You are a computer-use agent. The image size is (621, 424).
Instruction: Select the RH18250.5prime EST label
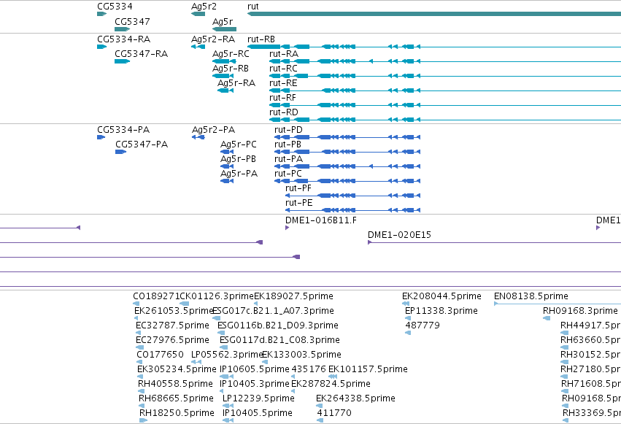pos(177,413)
